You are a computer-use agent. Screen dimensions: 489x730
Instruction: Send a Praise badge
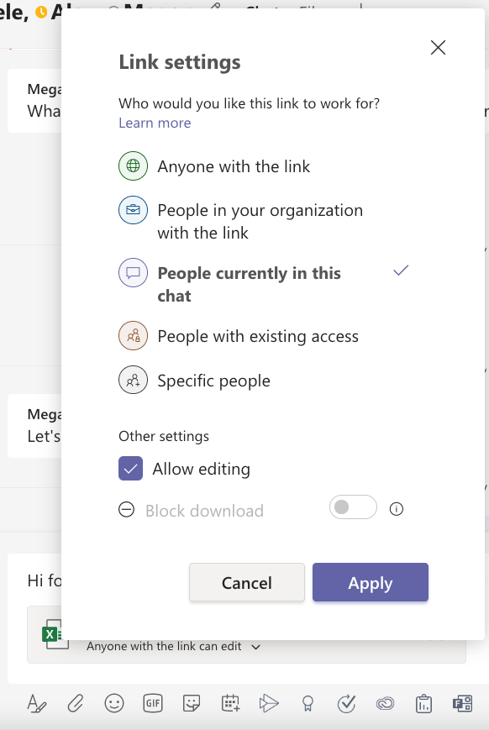(x=307, y=704)
